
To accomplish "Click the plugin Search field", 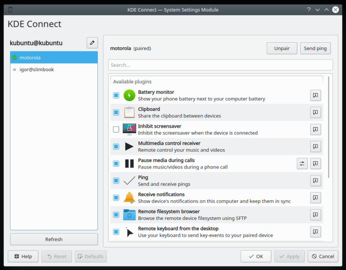I will [221, 65].
